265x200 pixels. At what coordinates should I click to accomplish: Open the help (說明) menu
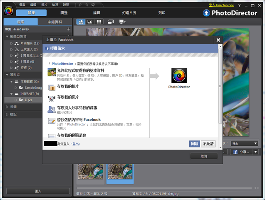click(66, 5)
